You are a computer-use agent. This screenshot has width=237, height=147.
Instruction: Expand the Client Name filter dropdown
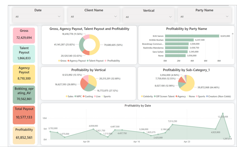pyautogui.click(x=115, y=17)
